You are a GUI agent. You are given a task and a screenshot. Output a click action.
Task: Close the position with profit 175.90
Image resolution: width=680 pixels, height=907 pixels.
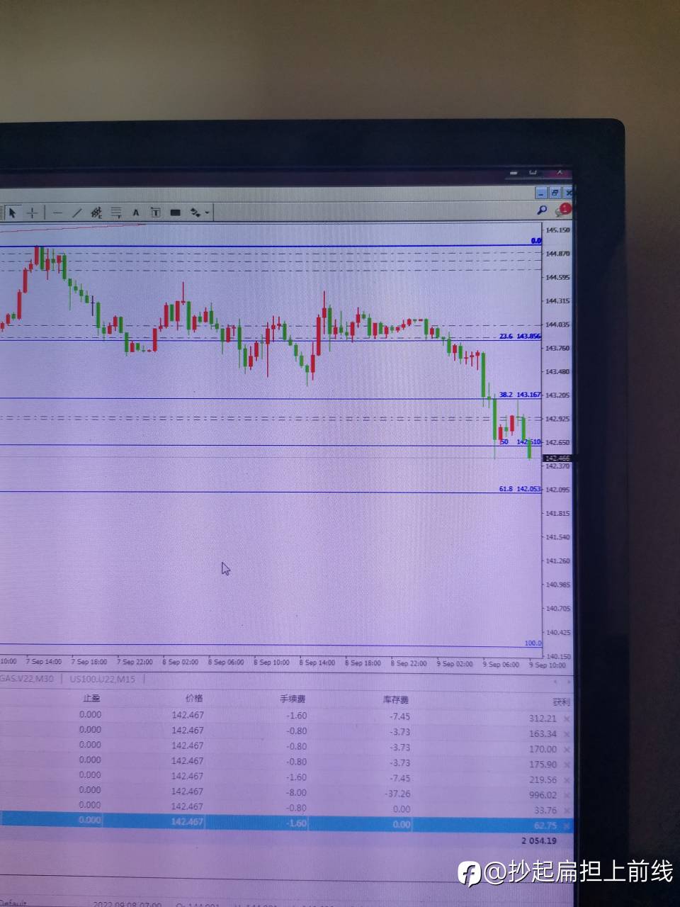point(566,765)
